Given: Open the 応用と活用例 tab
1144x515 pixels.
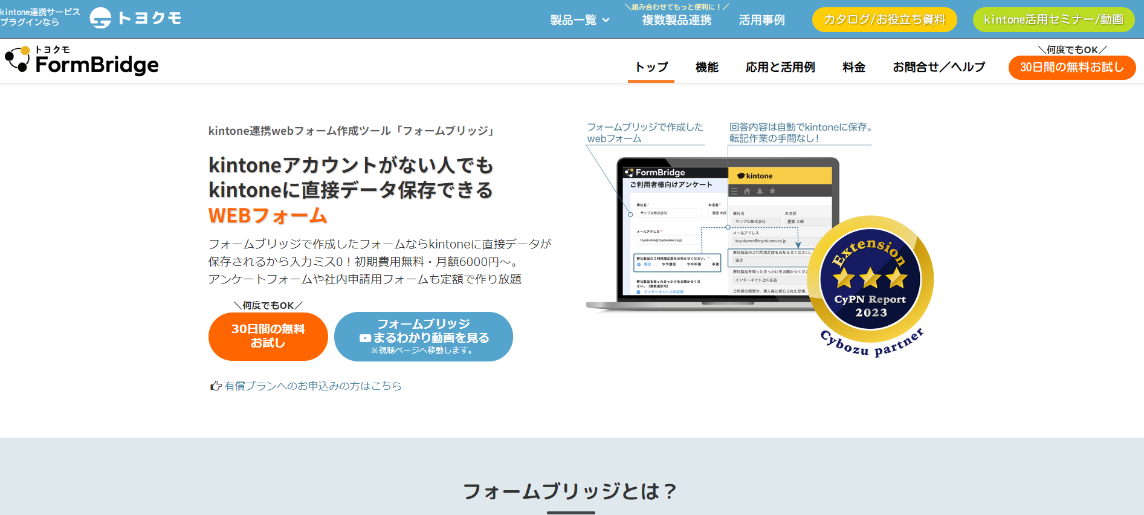Looking at the screenshot, I should [780, 67].
